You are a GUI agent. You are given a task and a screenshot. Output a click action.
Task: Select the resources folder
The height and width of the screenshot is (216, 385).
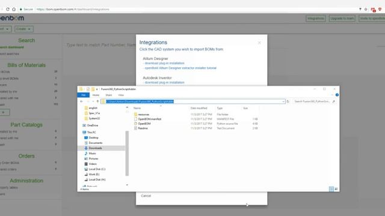144,115
